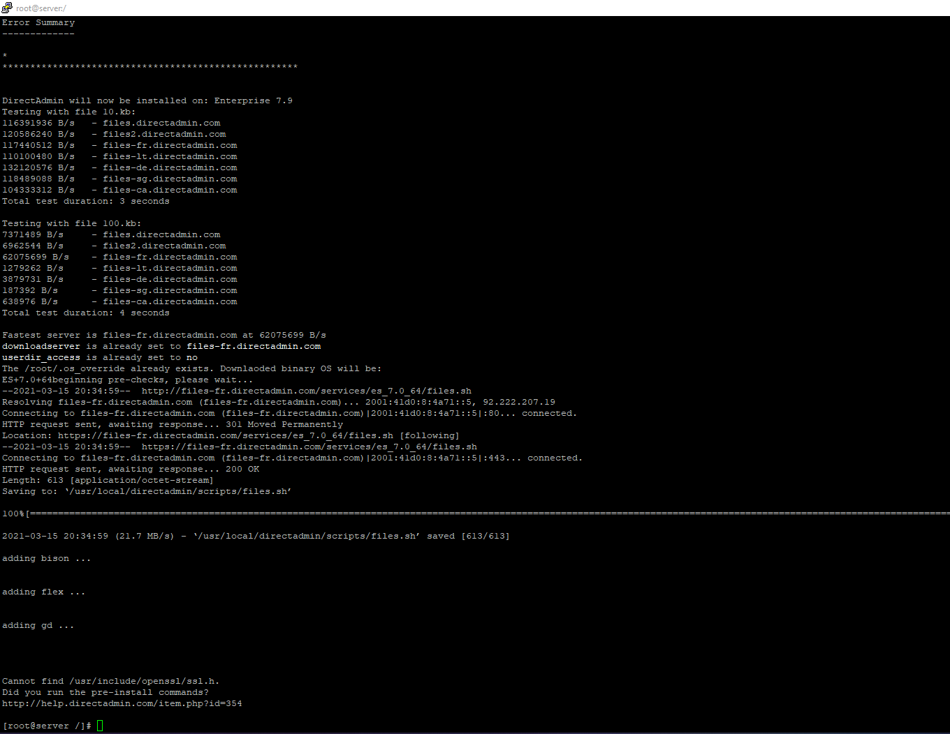This screenshot has height=734, width=950.
Task: Click the 'adding gd ...' line
Action: click(x=38, y=625)
